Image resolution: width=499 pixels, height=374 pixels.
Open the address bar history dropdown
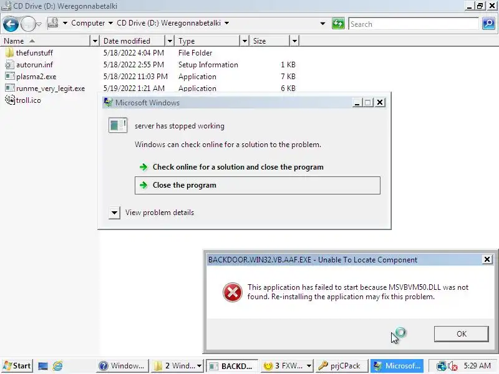[322, 24]
